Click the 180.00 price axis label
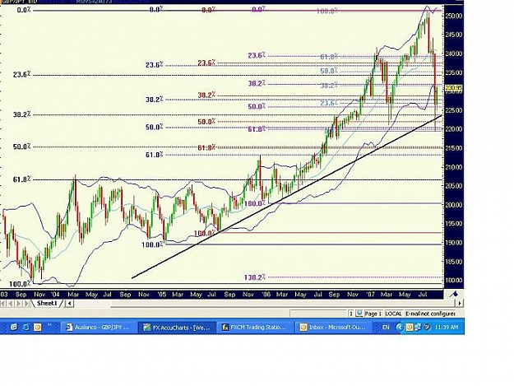 pos(454,281)
